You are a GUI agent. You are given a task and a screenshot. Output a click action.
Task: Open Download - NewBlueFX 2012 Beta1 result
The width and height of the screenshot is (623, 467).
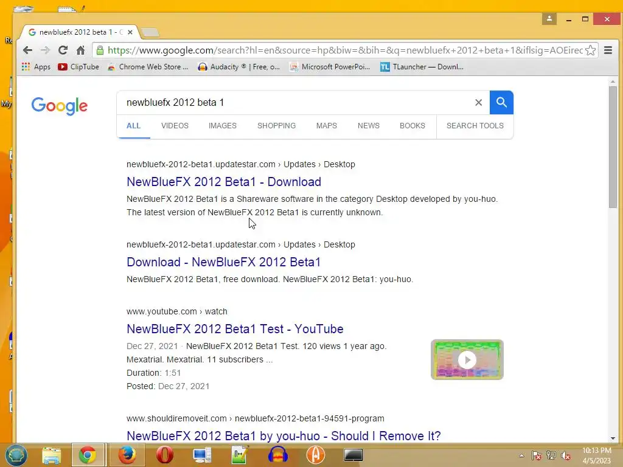click(223, 262)
